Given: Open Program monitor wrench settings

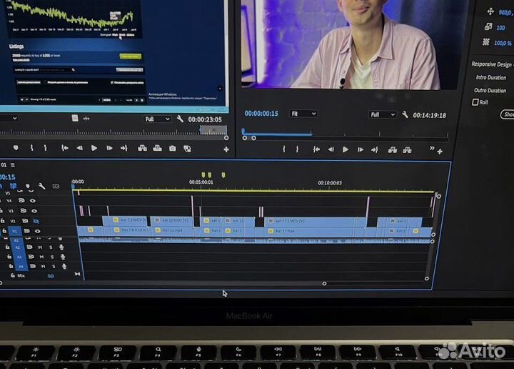Looking at the screenshot, I should (405, 114).
